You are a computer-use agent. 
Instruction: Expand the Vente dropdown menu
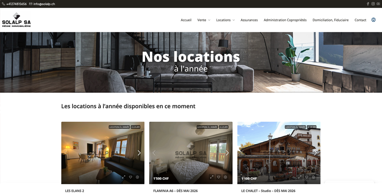(x=204, y=20)
